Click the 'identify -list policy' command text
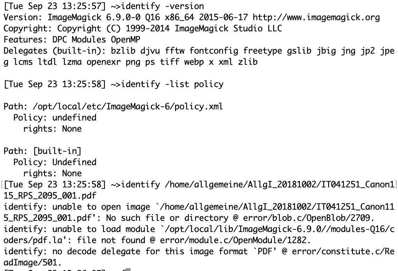Screen dimensions: 398x271 click(172, 84)
